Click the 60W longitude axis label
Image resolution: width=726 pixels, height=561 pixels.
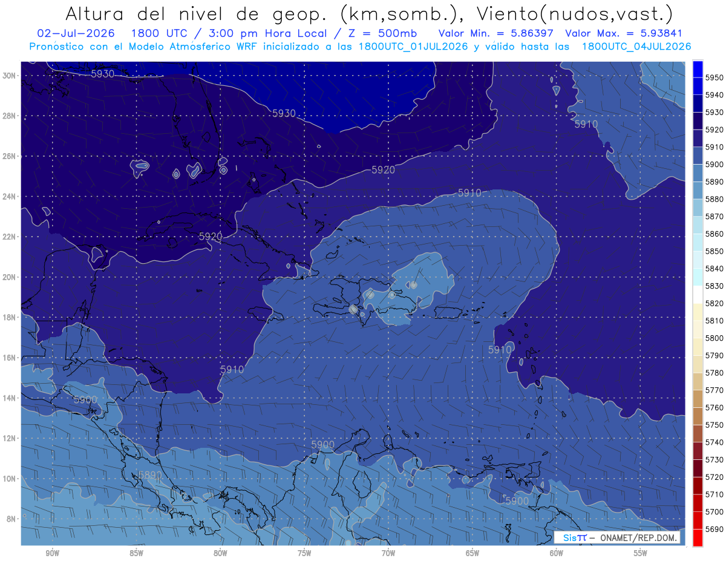point(557,553)
